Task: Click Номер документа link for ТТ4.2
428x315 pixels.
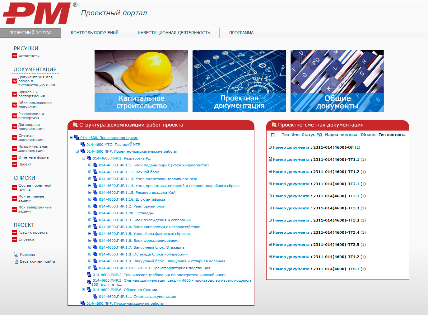Action: coord(291,257)
